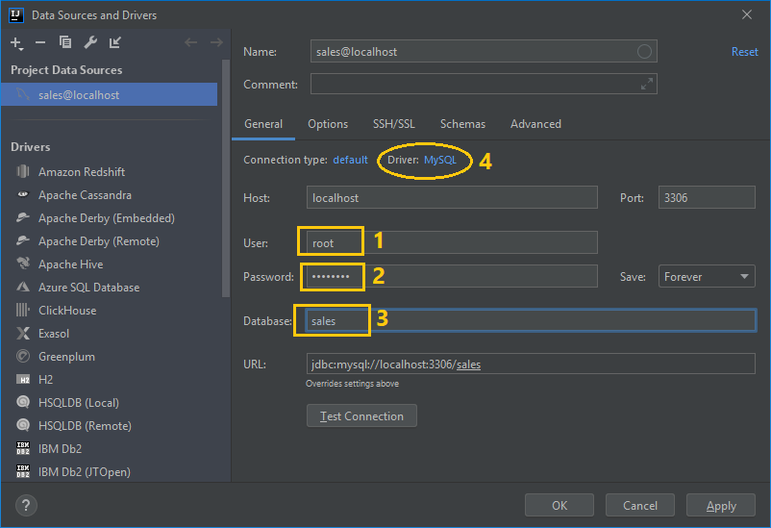Select Apache Derby (Remote) driver
Screen dimensions: 771x528
click(99, 241)
